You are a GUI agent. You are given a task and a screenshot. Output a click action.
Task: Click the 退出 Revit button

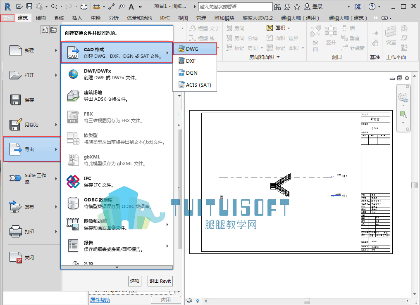click(160, 281)
